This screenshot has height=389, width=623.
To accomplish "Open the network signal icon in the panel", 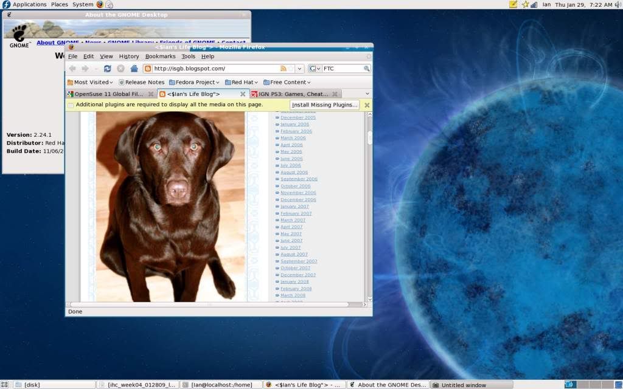I will 534,4.
